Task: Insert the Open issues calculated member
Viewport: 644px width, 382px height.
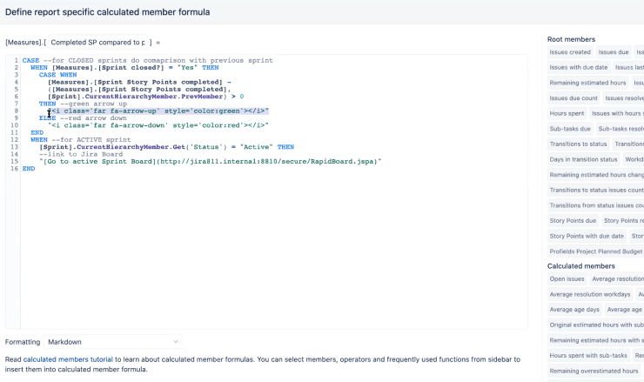Action: tap(567, 279)
